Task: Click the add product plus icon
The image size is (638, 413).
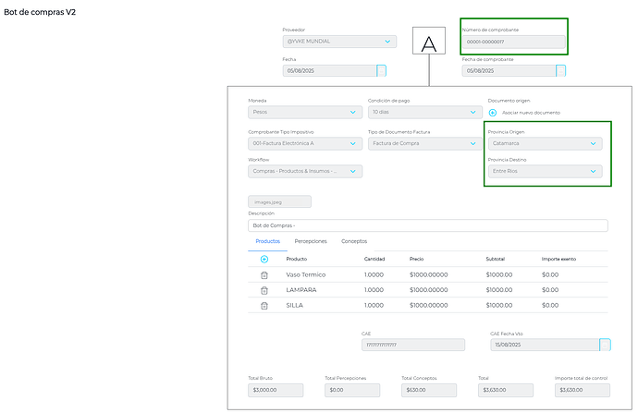Action: 264,259
